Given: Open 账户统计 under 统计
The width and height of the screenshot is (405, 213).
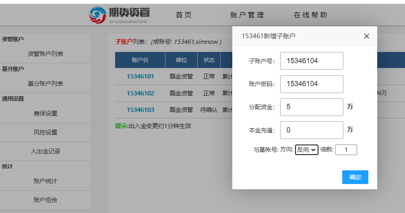Looking at the screenshot, I should point(45,181).
